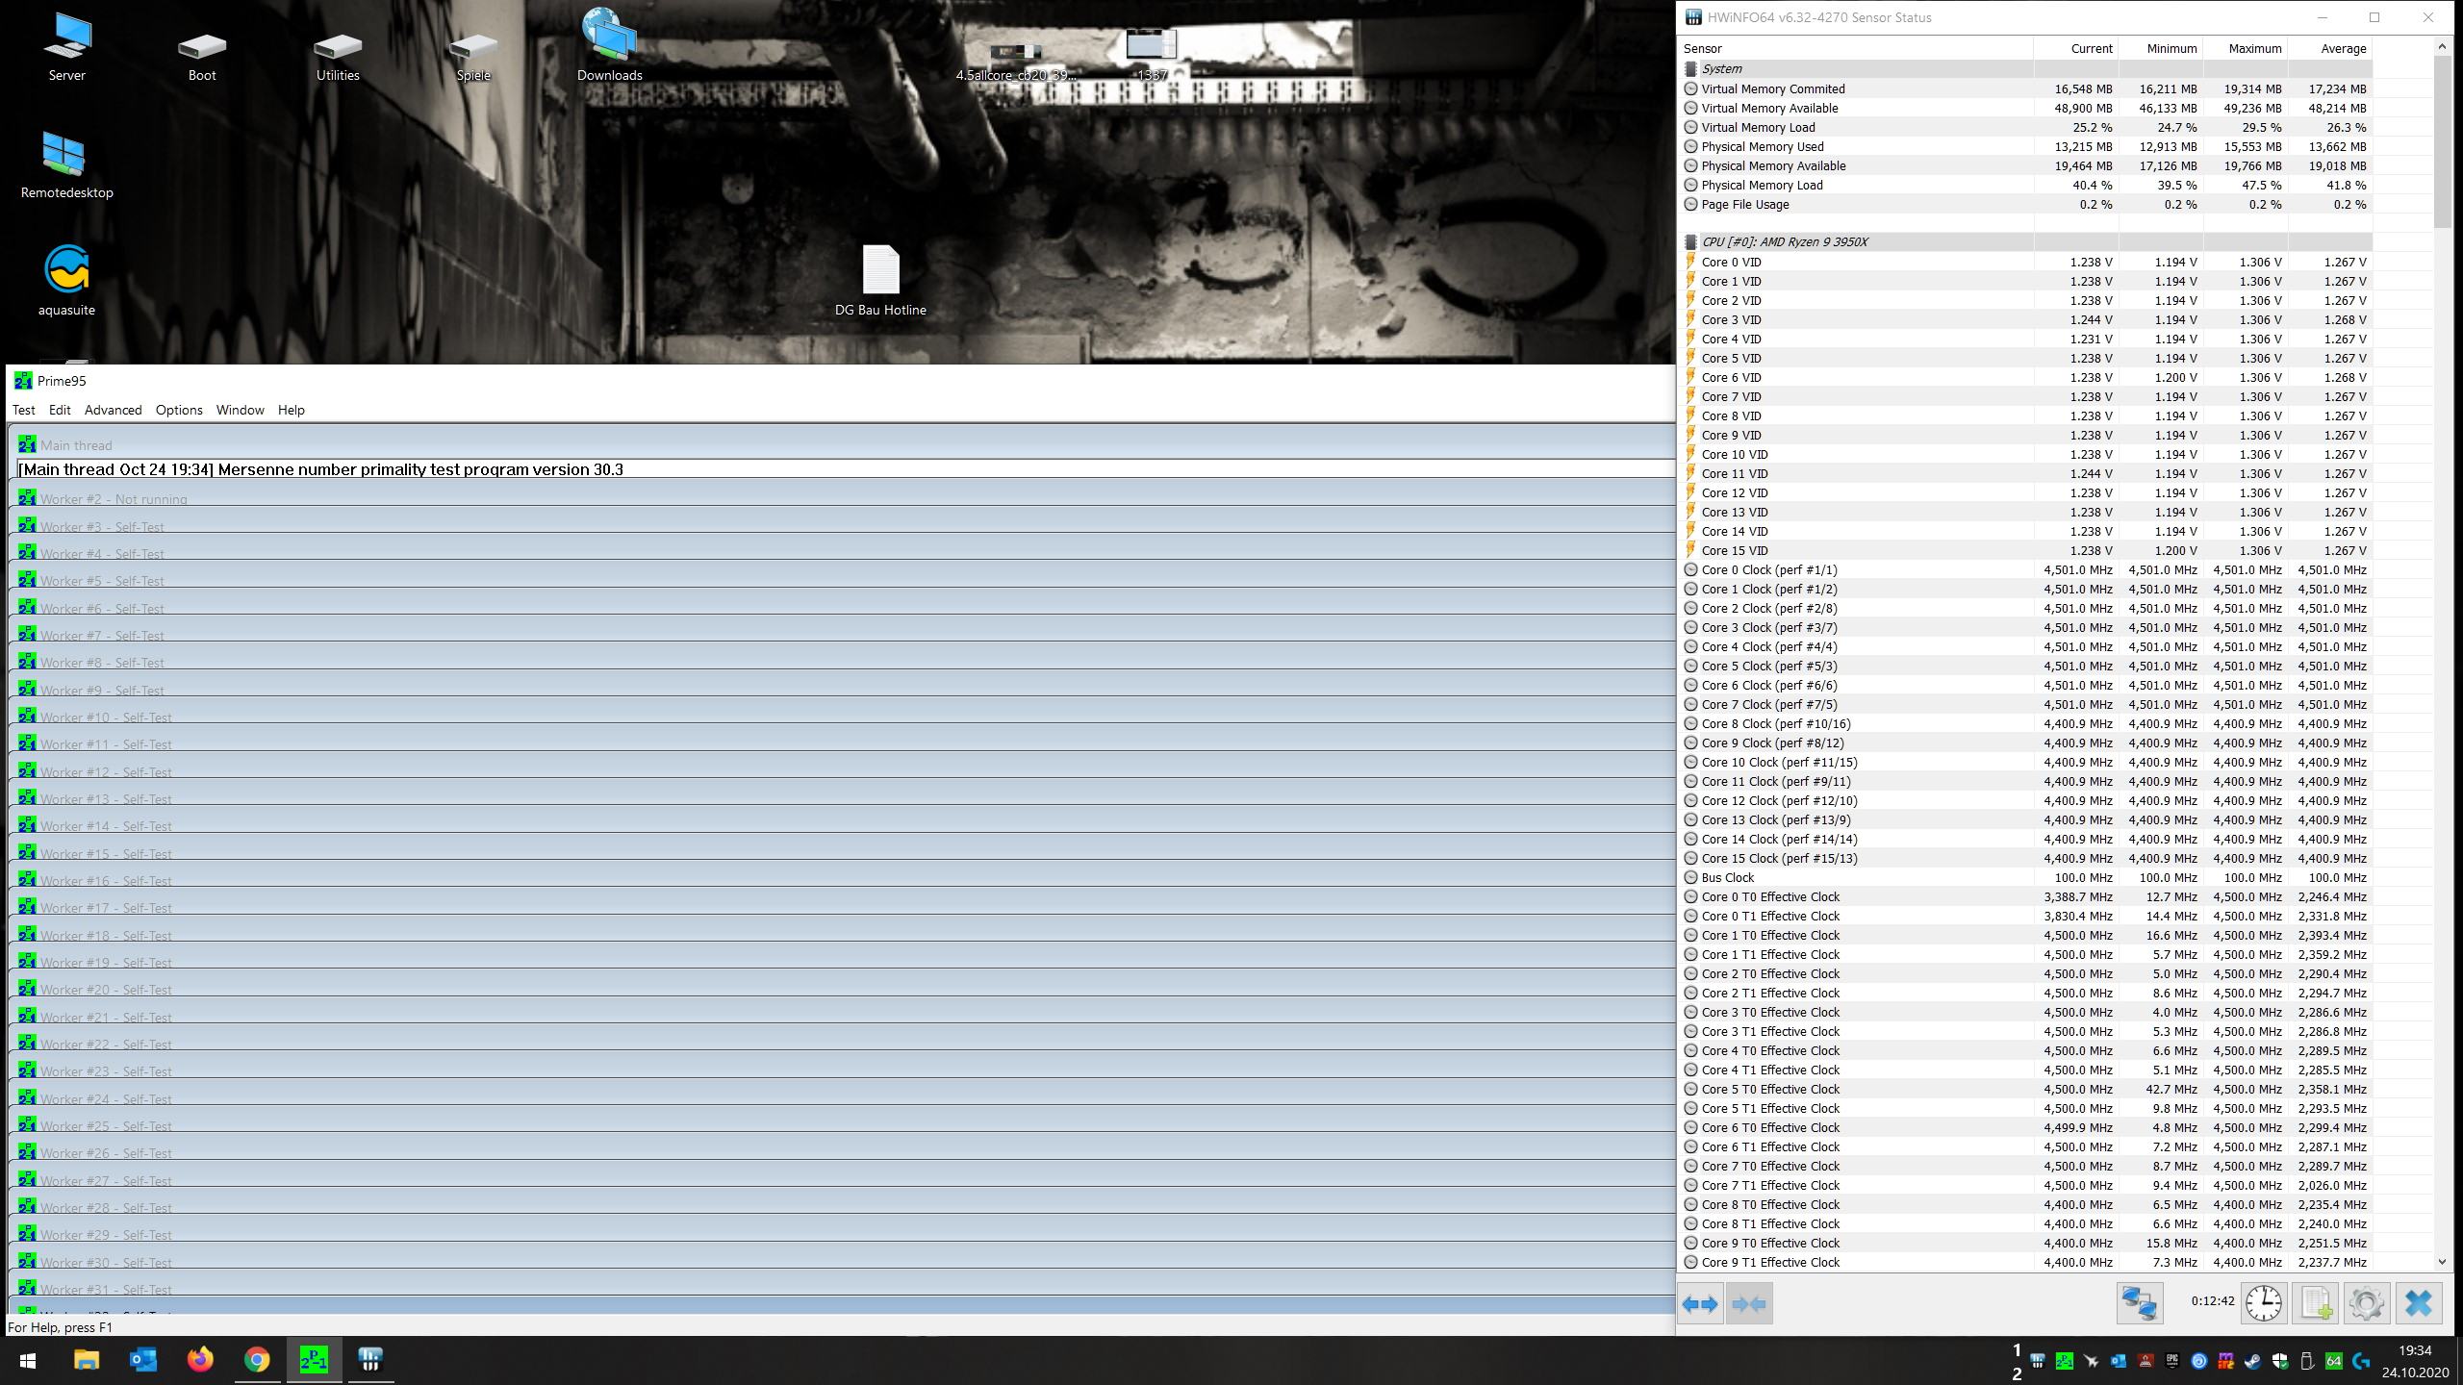Open DG Bau Hotline file on desktop
2463x1385 pixels.
point(880,281)
